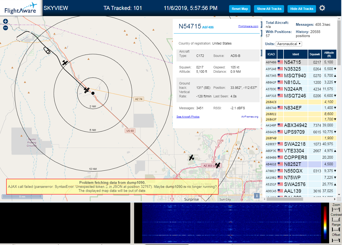Click the US flag in N54715 row
342x245 pixels.
280,62
